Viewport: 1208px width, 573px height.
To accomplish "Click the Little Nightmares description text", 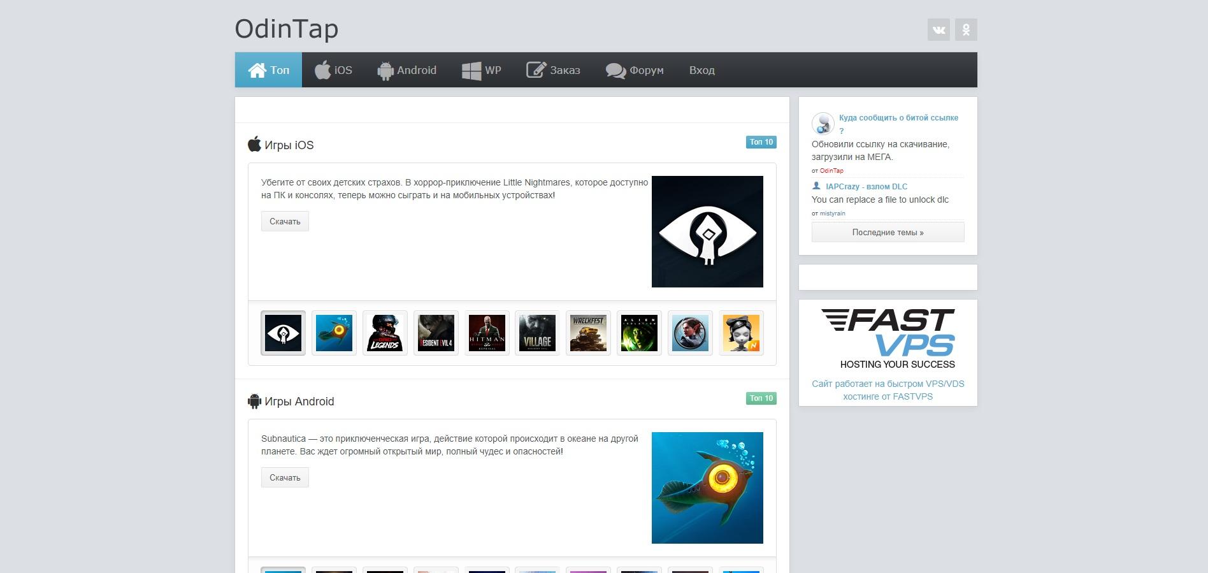I will (x=454, y=189).
